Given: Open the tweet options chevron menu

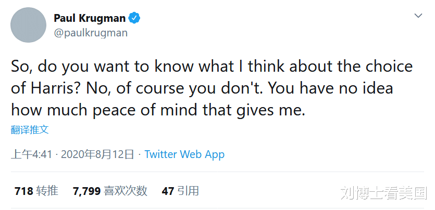Looking at the screenshot, I should (418, 16).
